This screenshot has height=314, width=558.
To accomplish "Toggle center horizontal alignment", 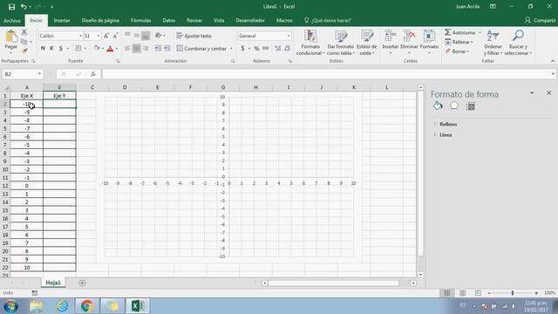I will (x=136, y=48).
